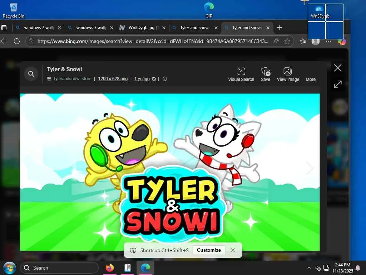Open the More options for the image

[x=311, y=79]
